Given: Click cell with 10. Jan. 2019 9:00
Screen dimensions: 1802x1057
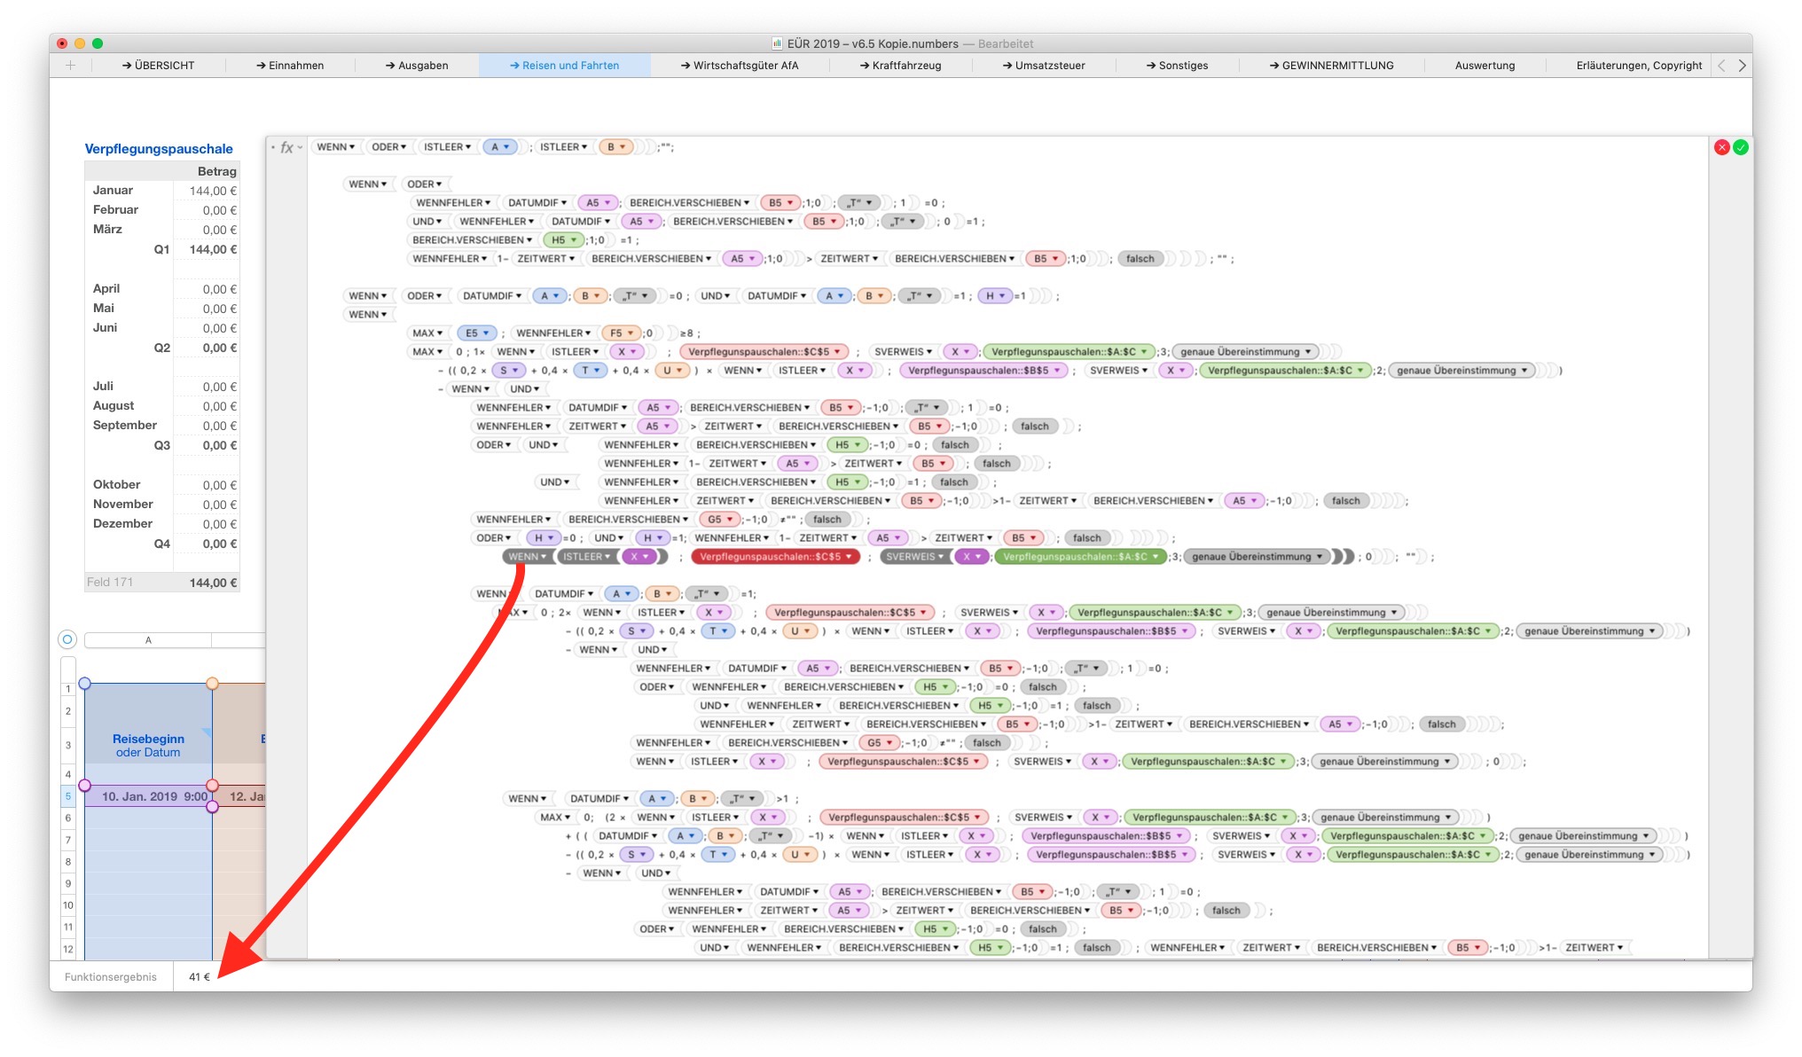Looking at the screenshot, I should [148, 796].
